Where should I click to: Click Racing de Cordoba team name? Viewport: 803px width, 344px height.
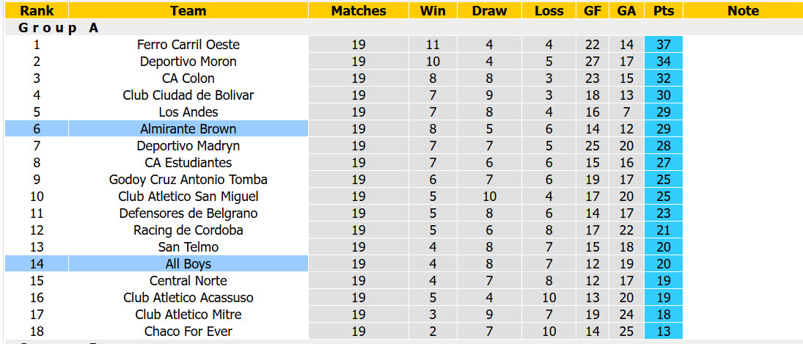pos(188,230)
